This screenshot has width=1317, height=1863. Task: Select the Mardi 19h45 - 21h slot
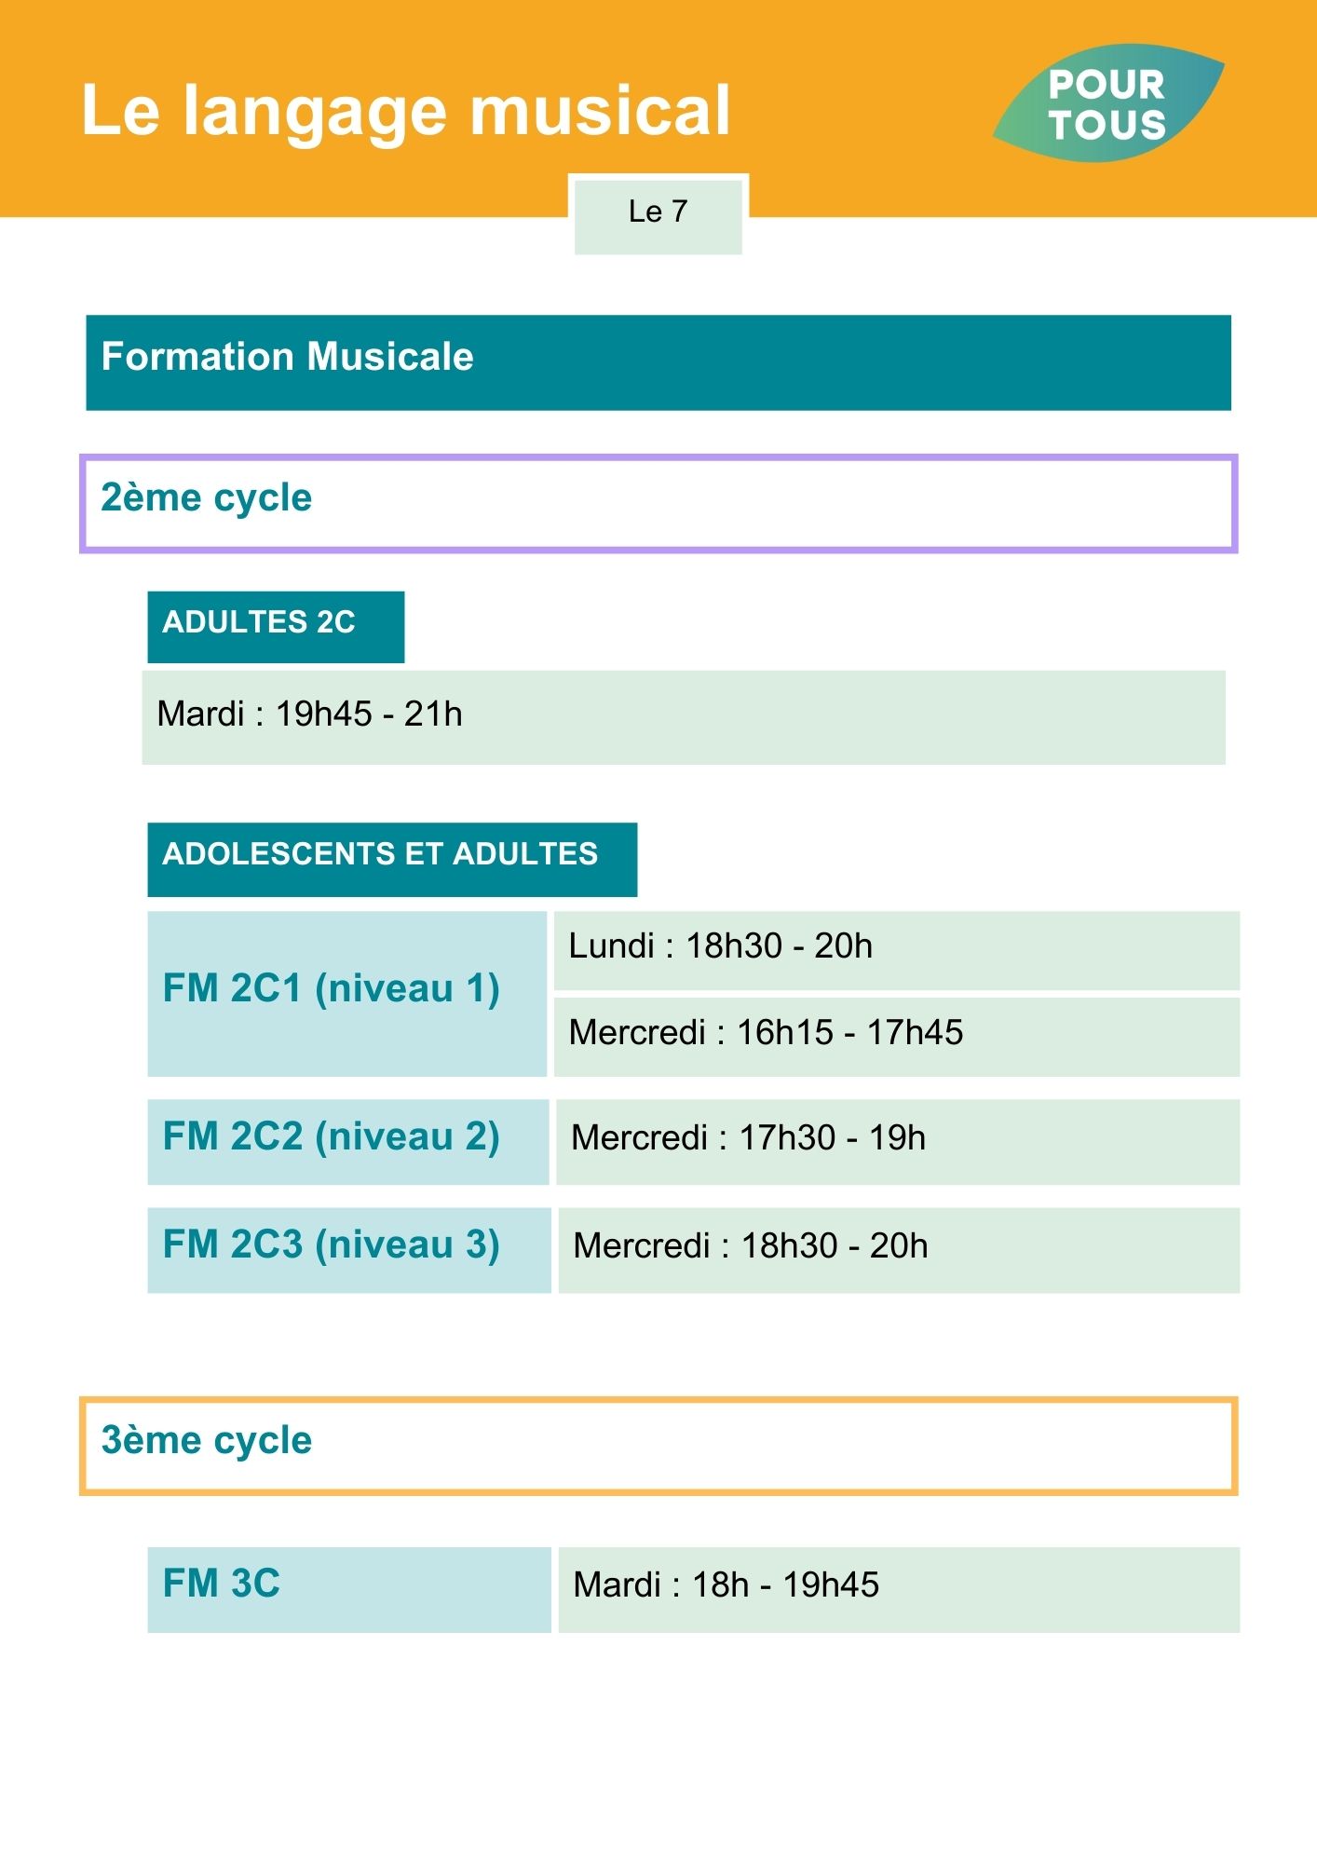click(684, 717)
